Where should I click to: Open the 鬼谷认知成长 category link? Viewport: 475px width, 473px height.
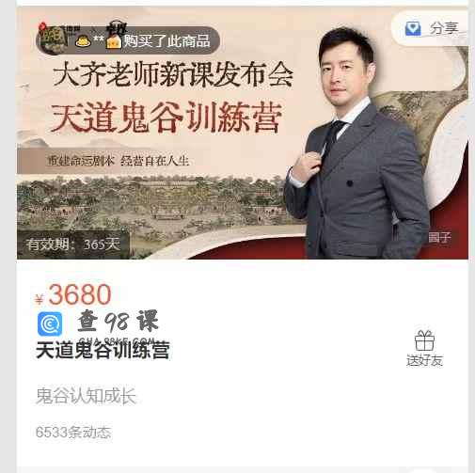(86, 396)
